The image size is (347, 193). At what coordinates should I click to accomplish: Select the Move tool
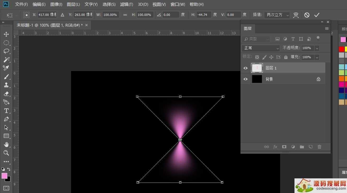coord(6,34)
